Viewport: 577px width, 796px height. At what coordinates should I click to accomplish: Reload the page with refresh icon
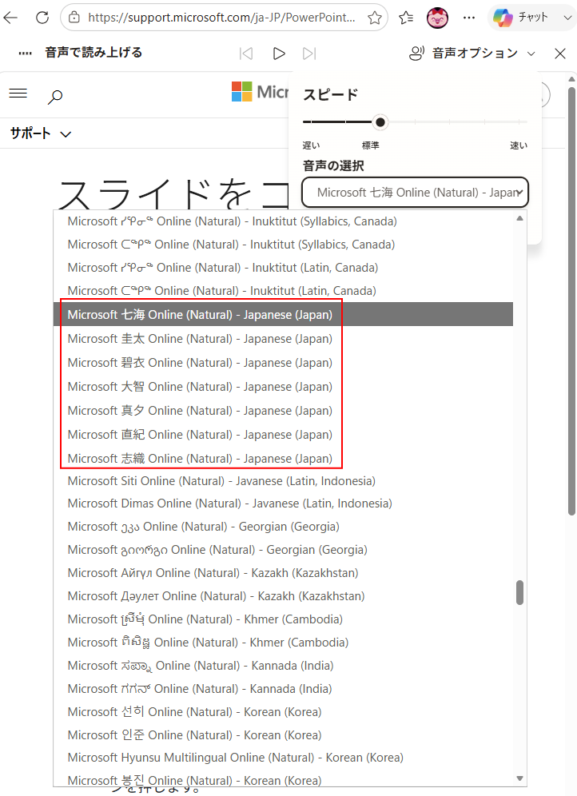(42, 18)
